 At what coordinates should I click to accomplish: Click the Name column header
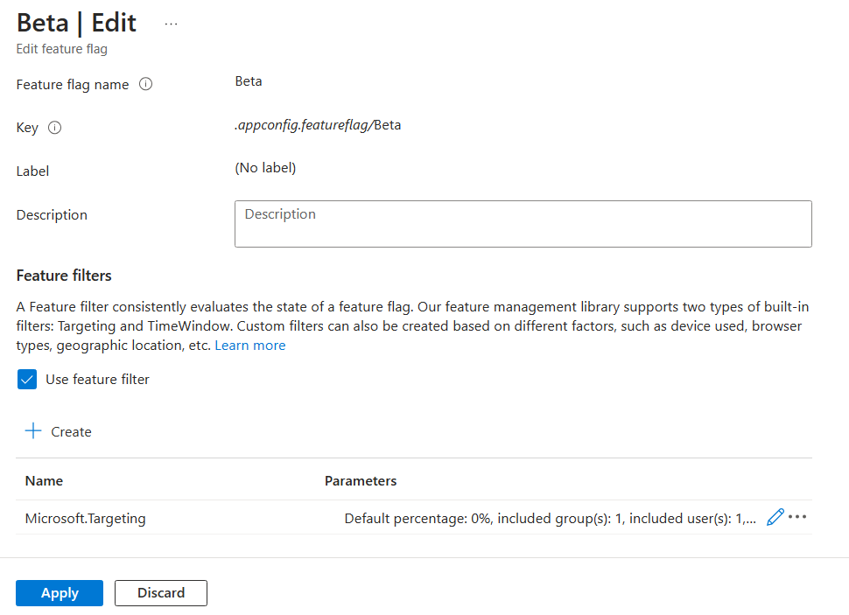click(44, 481)
